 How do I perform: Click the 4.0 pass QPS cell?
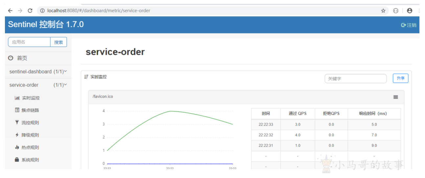click(298, 135)
